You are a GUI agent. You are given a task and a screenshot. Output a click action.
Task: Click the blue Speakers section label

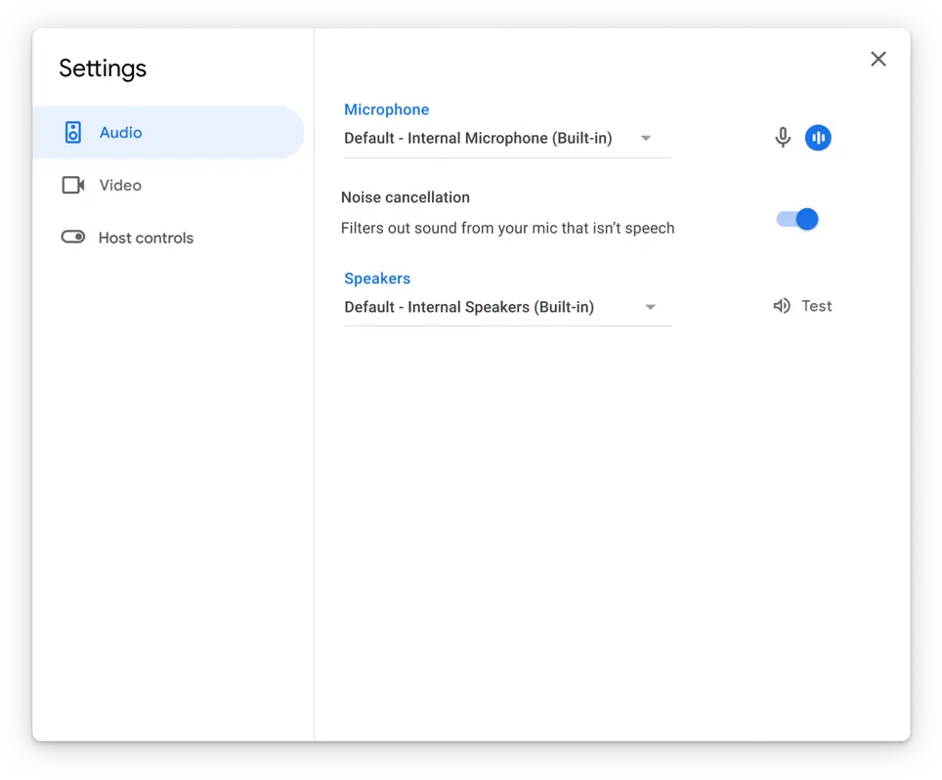tap(377, 279)
